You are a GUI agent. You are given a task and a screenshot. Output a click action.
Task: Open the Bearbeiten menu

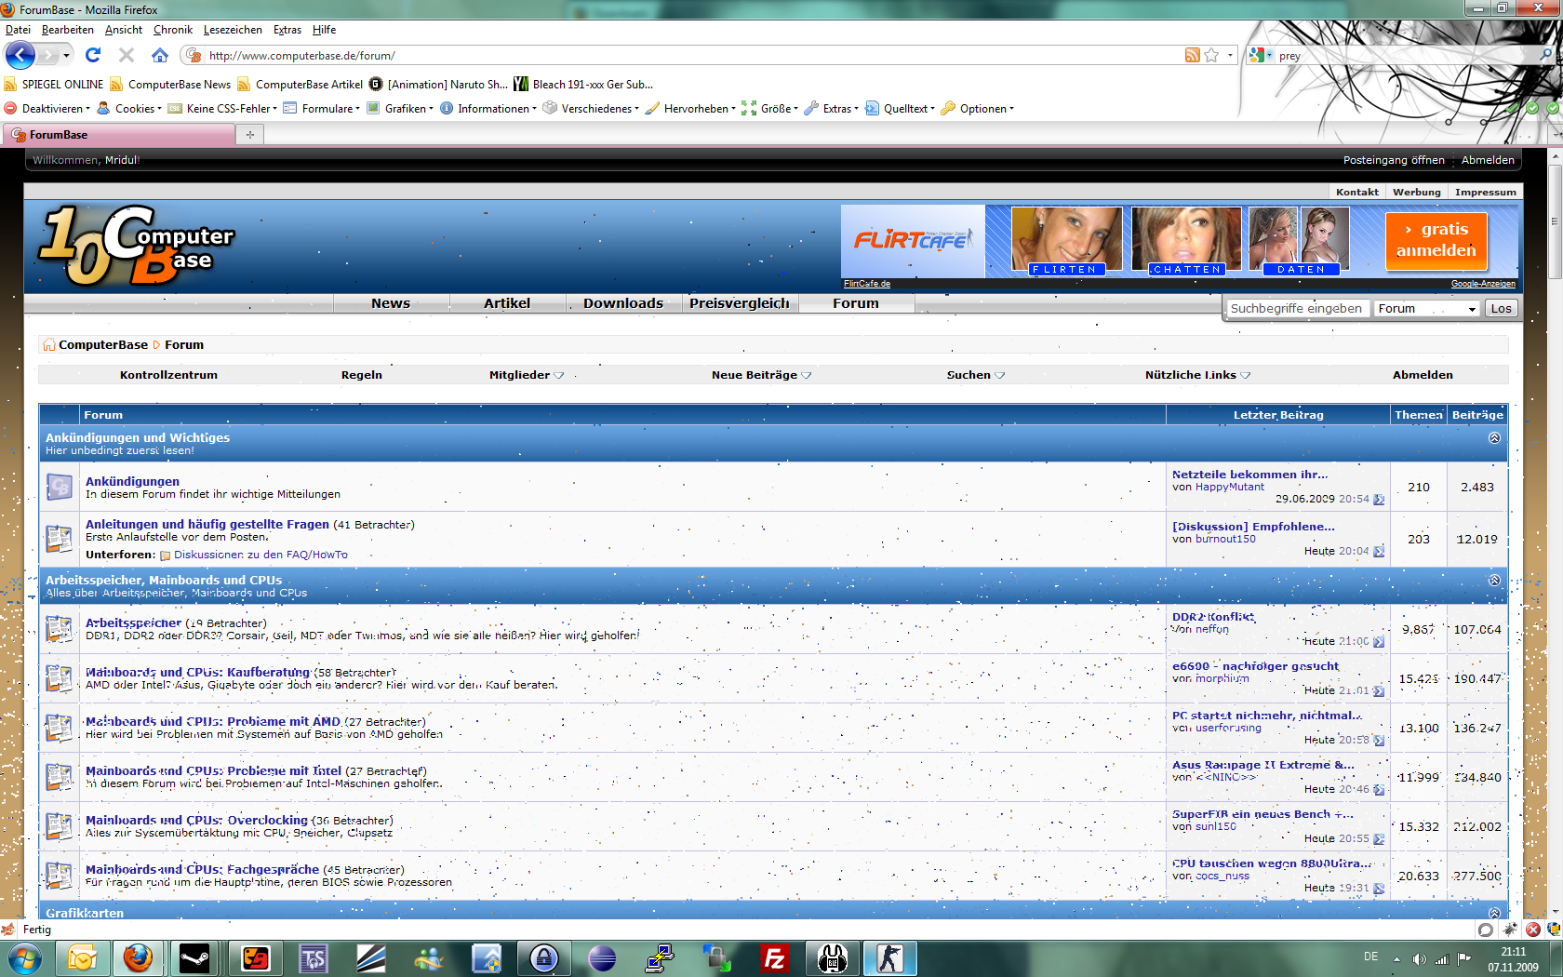coord(67,30)
